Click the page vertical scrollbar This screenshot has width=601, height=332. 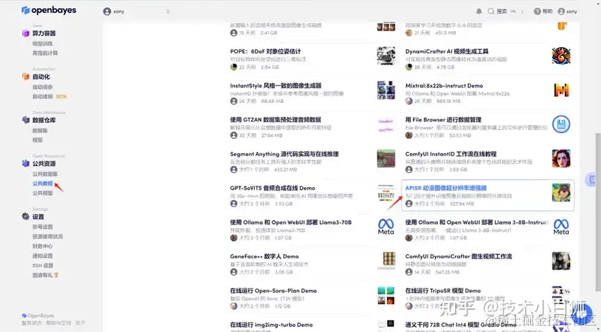[x=598, y=212]
